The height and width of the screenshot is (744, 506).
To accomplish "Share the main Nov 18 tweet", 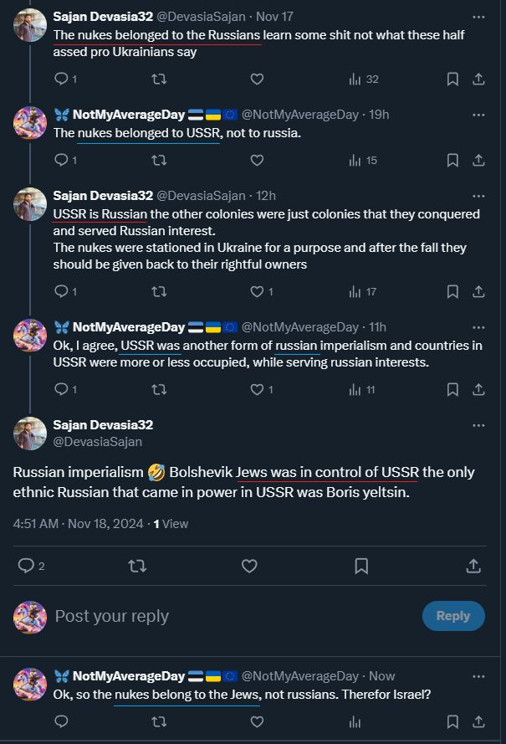I will click(x=473, y=567).
